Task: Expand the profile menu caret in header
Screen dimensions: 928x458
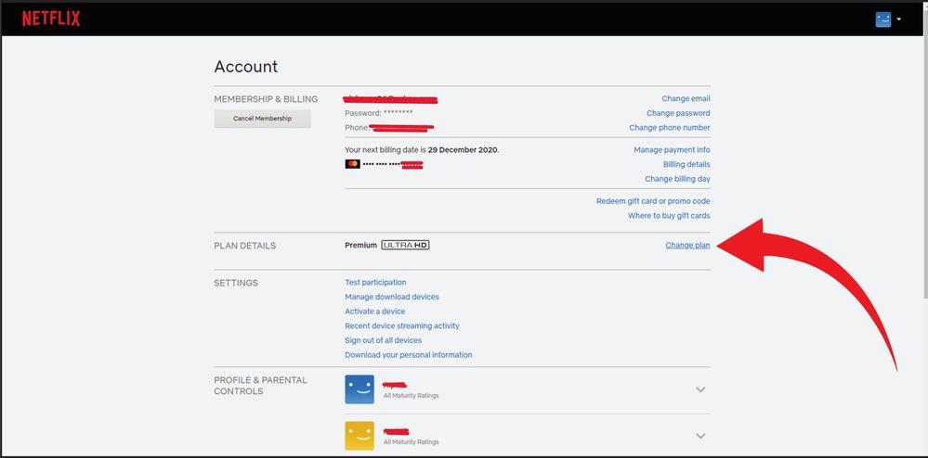Action: point(899,19)
